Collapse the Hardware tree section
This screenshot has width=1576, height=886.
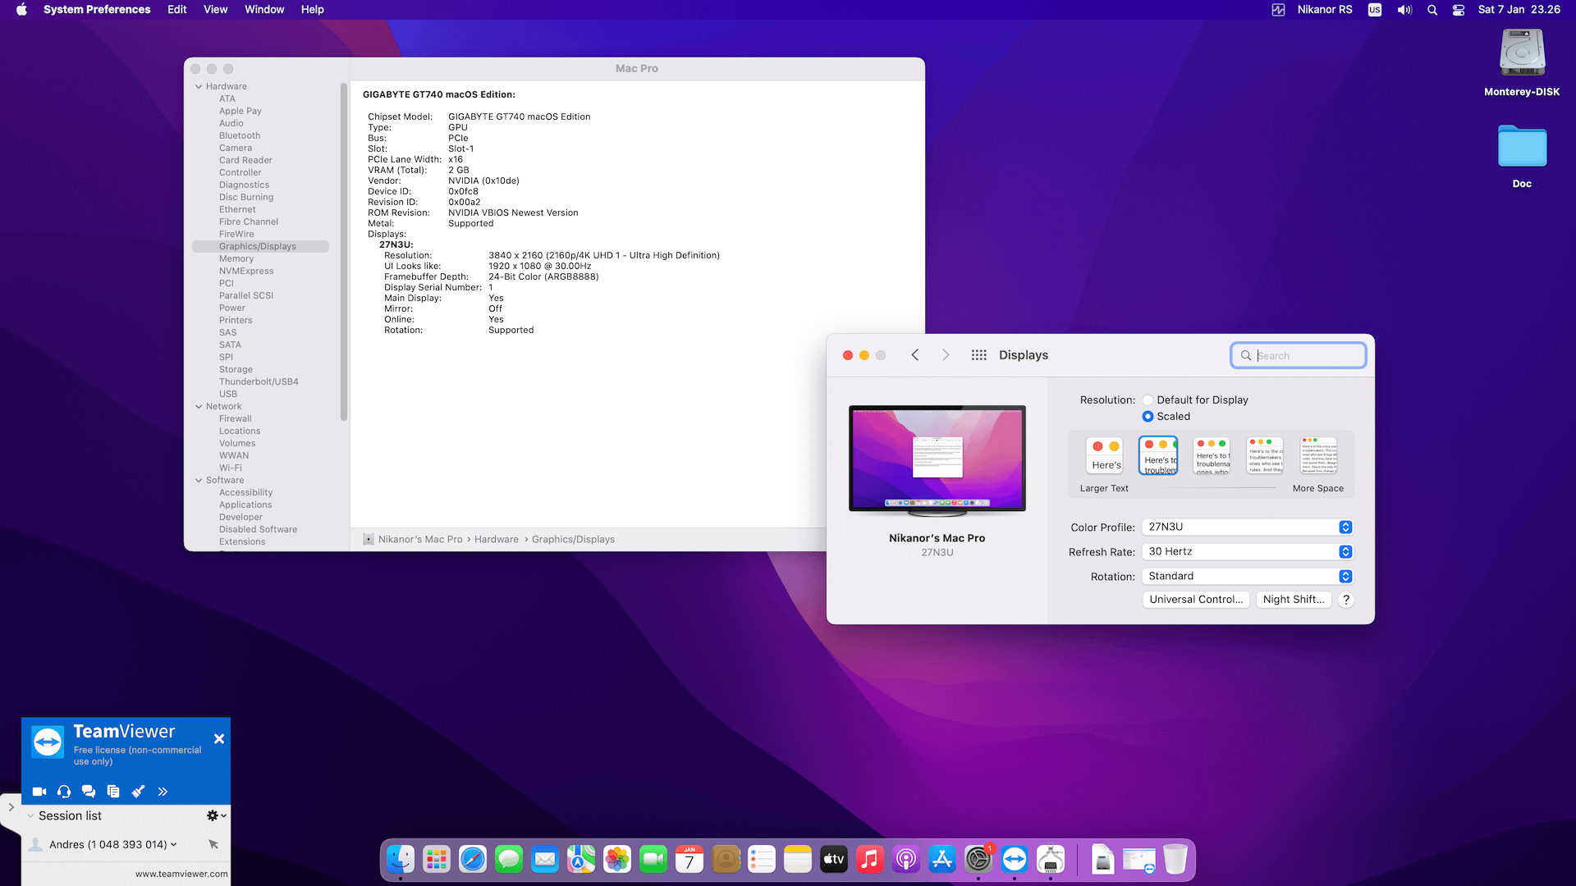pyautogui.click(x=199, y=87)
